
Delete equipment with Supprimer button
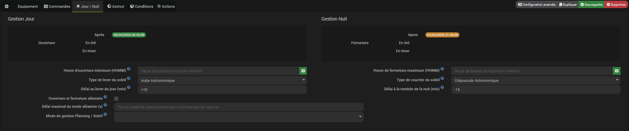tap(616, 4)
